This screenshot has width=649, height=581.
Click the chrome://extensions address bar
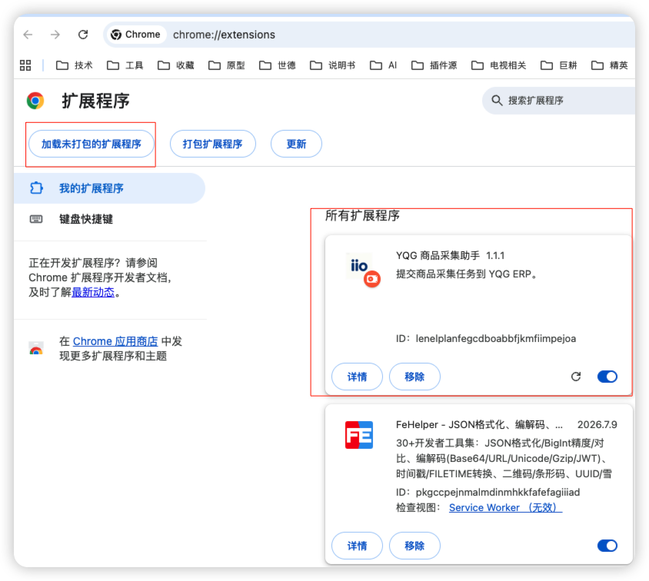[368, 35]
